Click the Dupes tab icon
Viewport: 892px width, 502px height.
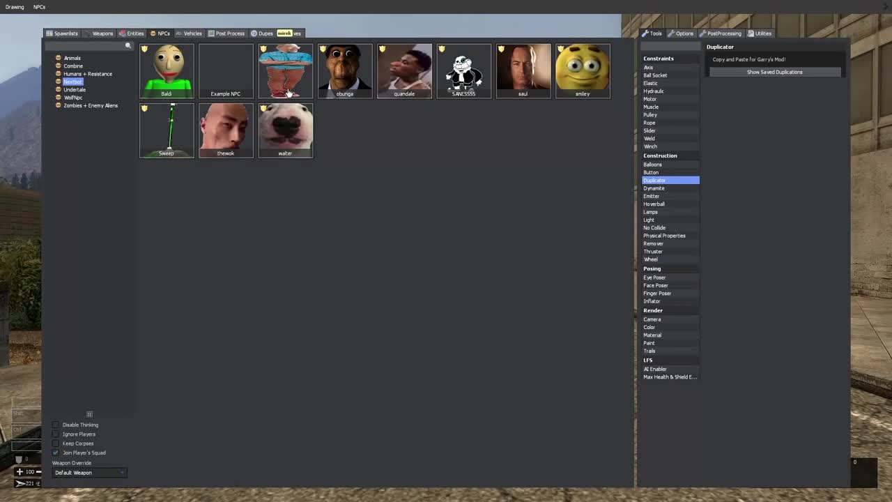click(x=254, y=33)
